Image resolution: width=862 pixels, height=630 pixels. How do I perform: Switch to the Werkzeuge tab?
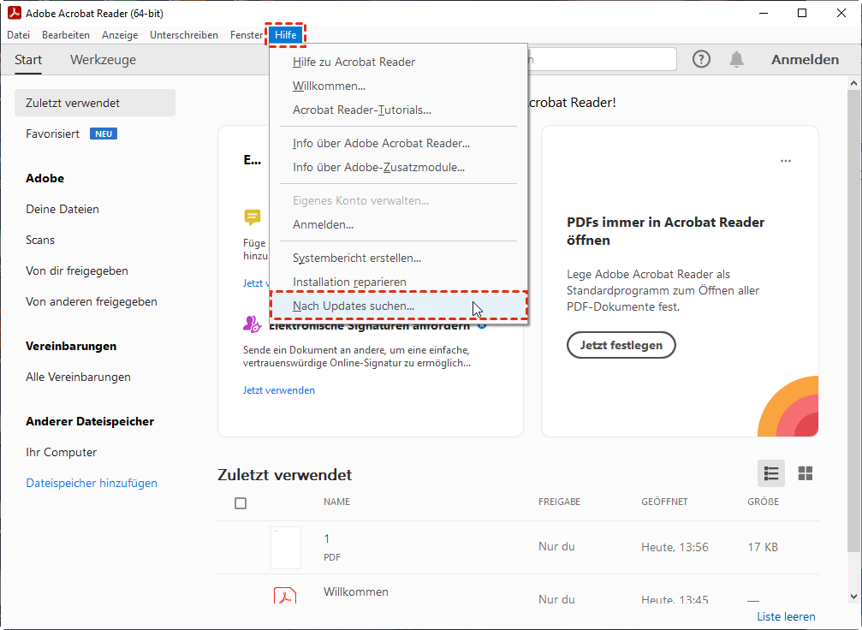coord(103,59)
